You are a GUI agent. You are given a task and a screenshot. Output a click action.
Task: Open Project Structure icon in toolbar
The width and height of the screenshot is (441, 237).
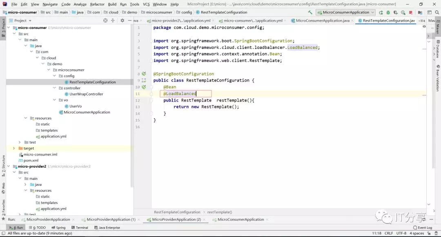click(420, 12)
